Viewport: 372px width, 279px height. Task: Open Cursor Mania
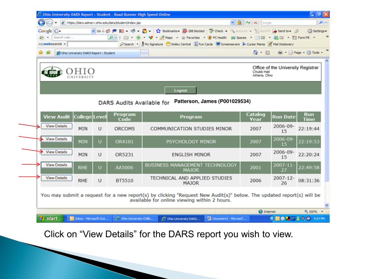pyautogui.click(x=254, y=44)
